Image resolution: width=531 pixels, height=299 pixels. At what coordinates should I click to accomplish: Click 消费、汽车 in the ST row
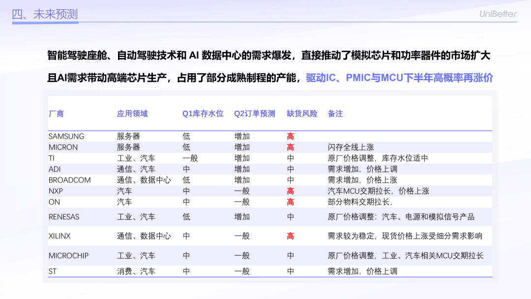click(x=136, y=271)
